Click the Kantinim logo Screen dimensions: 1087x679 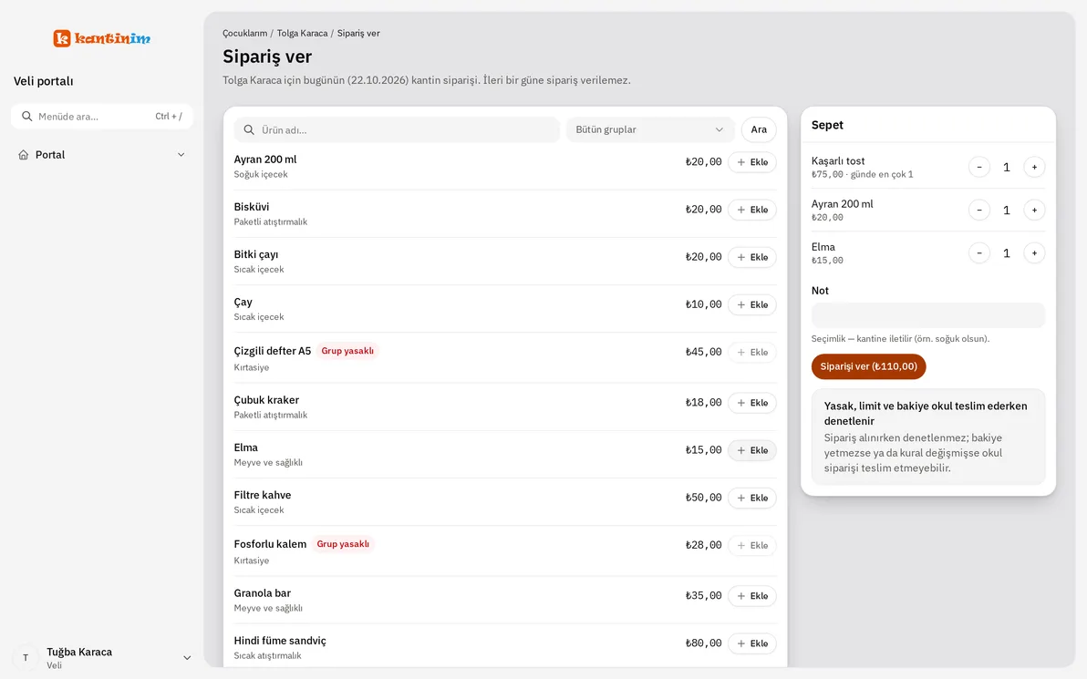coord(102,38)
